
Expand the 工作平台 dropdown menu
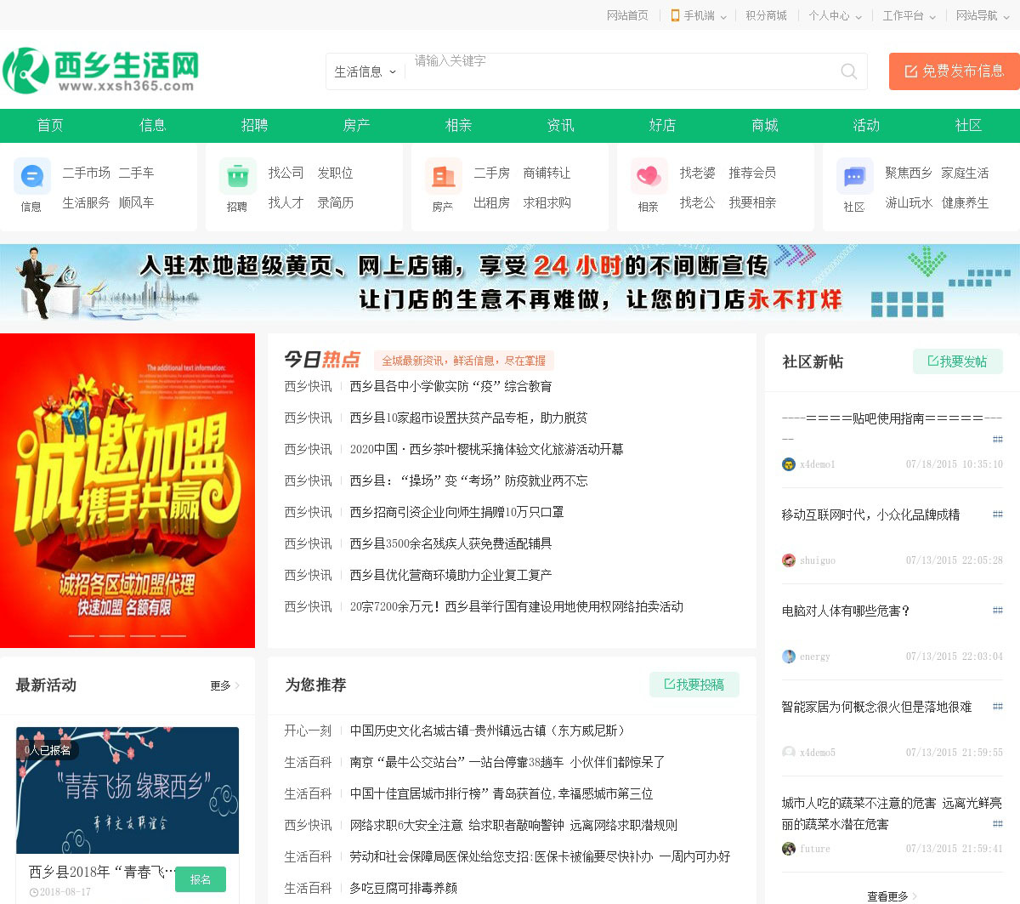908,15
